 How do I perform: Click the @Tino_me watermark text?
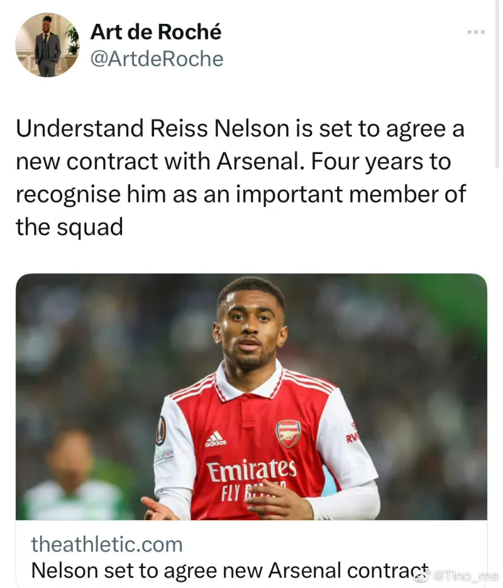pyautogui.click(x=465, y=575)
